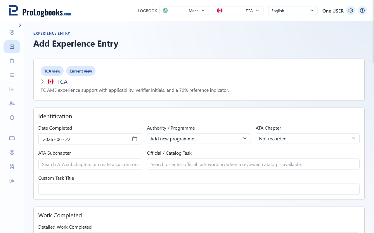Open the ATA Chapter dropdown
Image resolution: width=374 pixels, height=233 pixels.
pos(307,139)
